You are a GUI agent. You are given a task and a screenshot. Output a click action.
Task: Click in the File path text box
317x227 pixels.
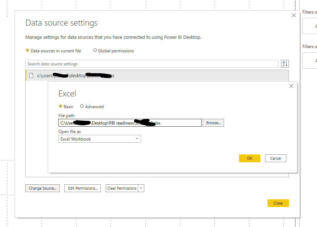click(x=130, y=123)
